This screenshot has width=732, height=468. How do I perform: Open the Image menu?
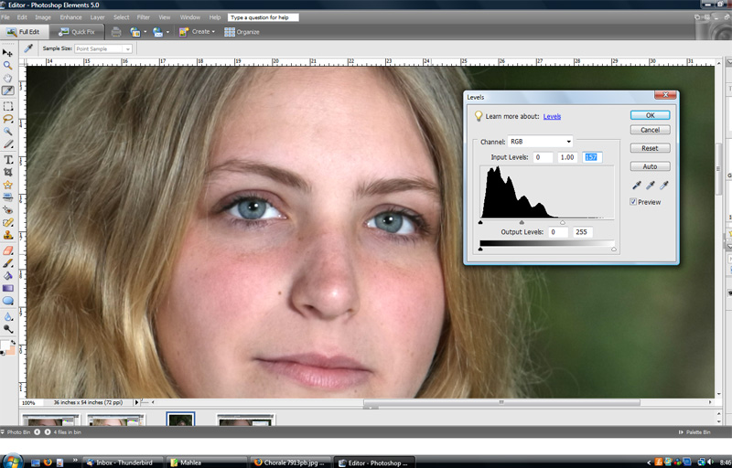43,17
